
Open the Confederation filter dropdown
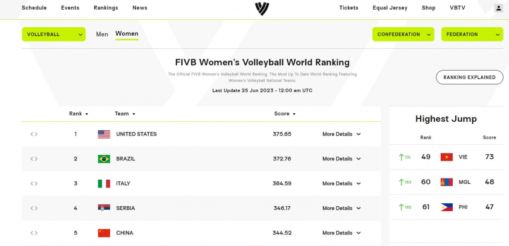point(403,34)
